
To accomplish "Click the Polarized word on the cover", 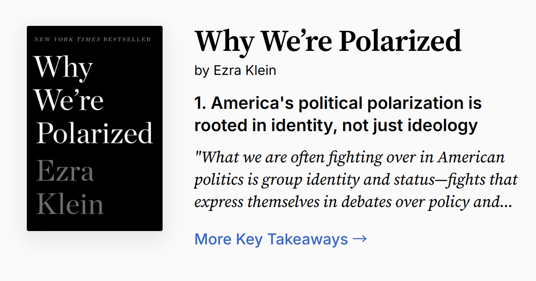I will point(94,133).
